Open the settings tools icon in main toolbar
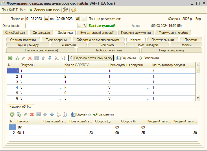This screenshot has height=151, width=207. click(x=65, y=10)
